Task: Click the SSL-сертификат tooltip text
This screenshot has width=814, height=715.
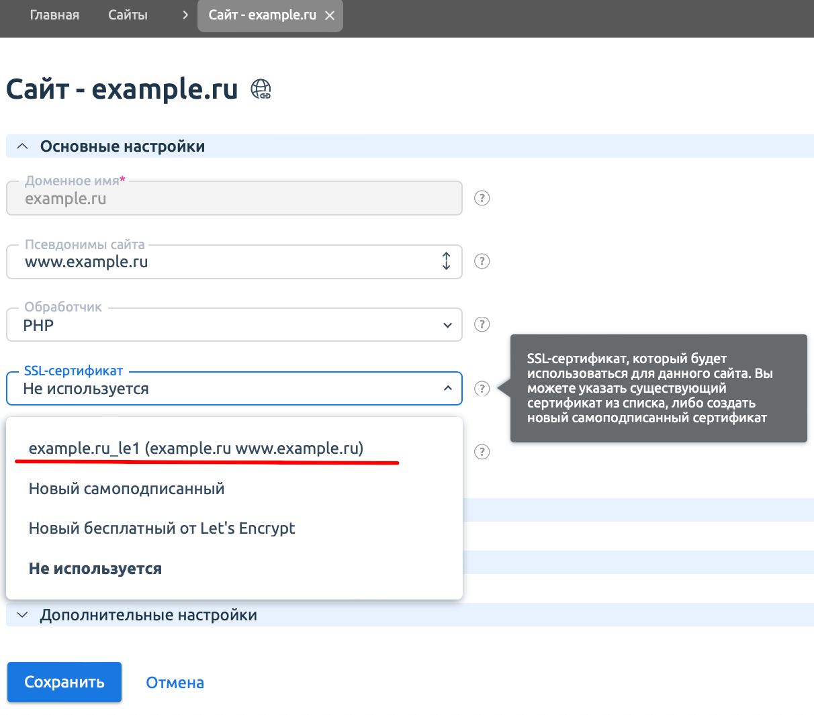Action: point(650,388)
